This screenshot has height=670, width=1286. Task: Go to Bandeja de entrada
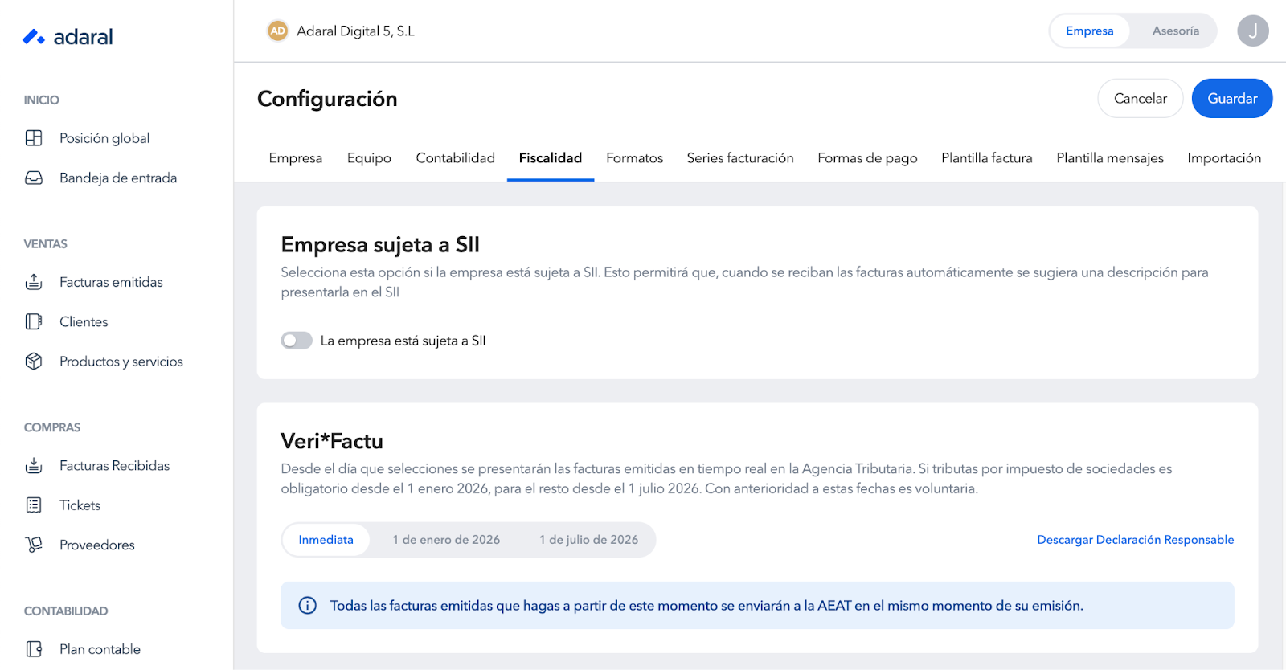click(x=118, y=178)
